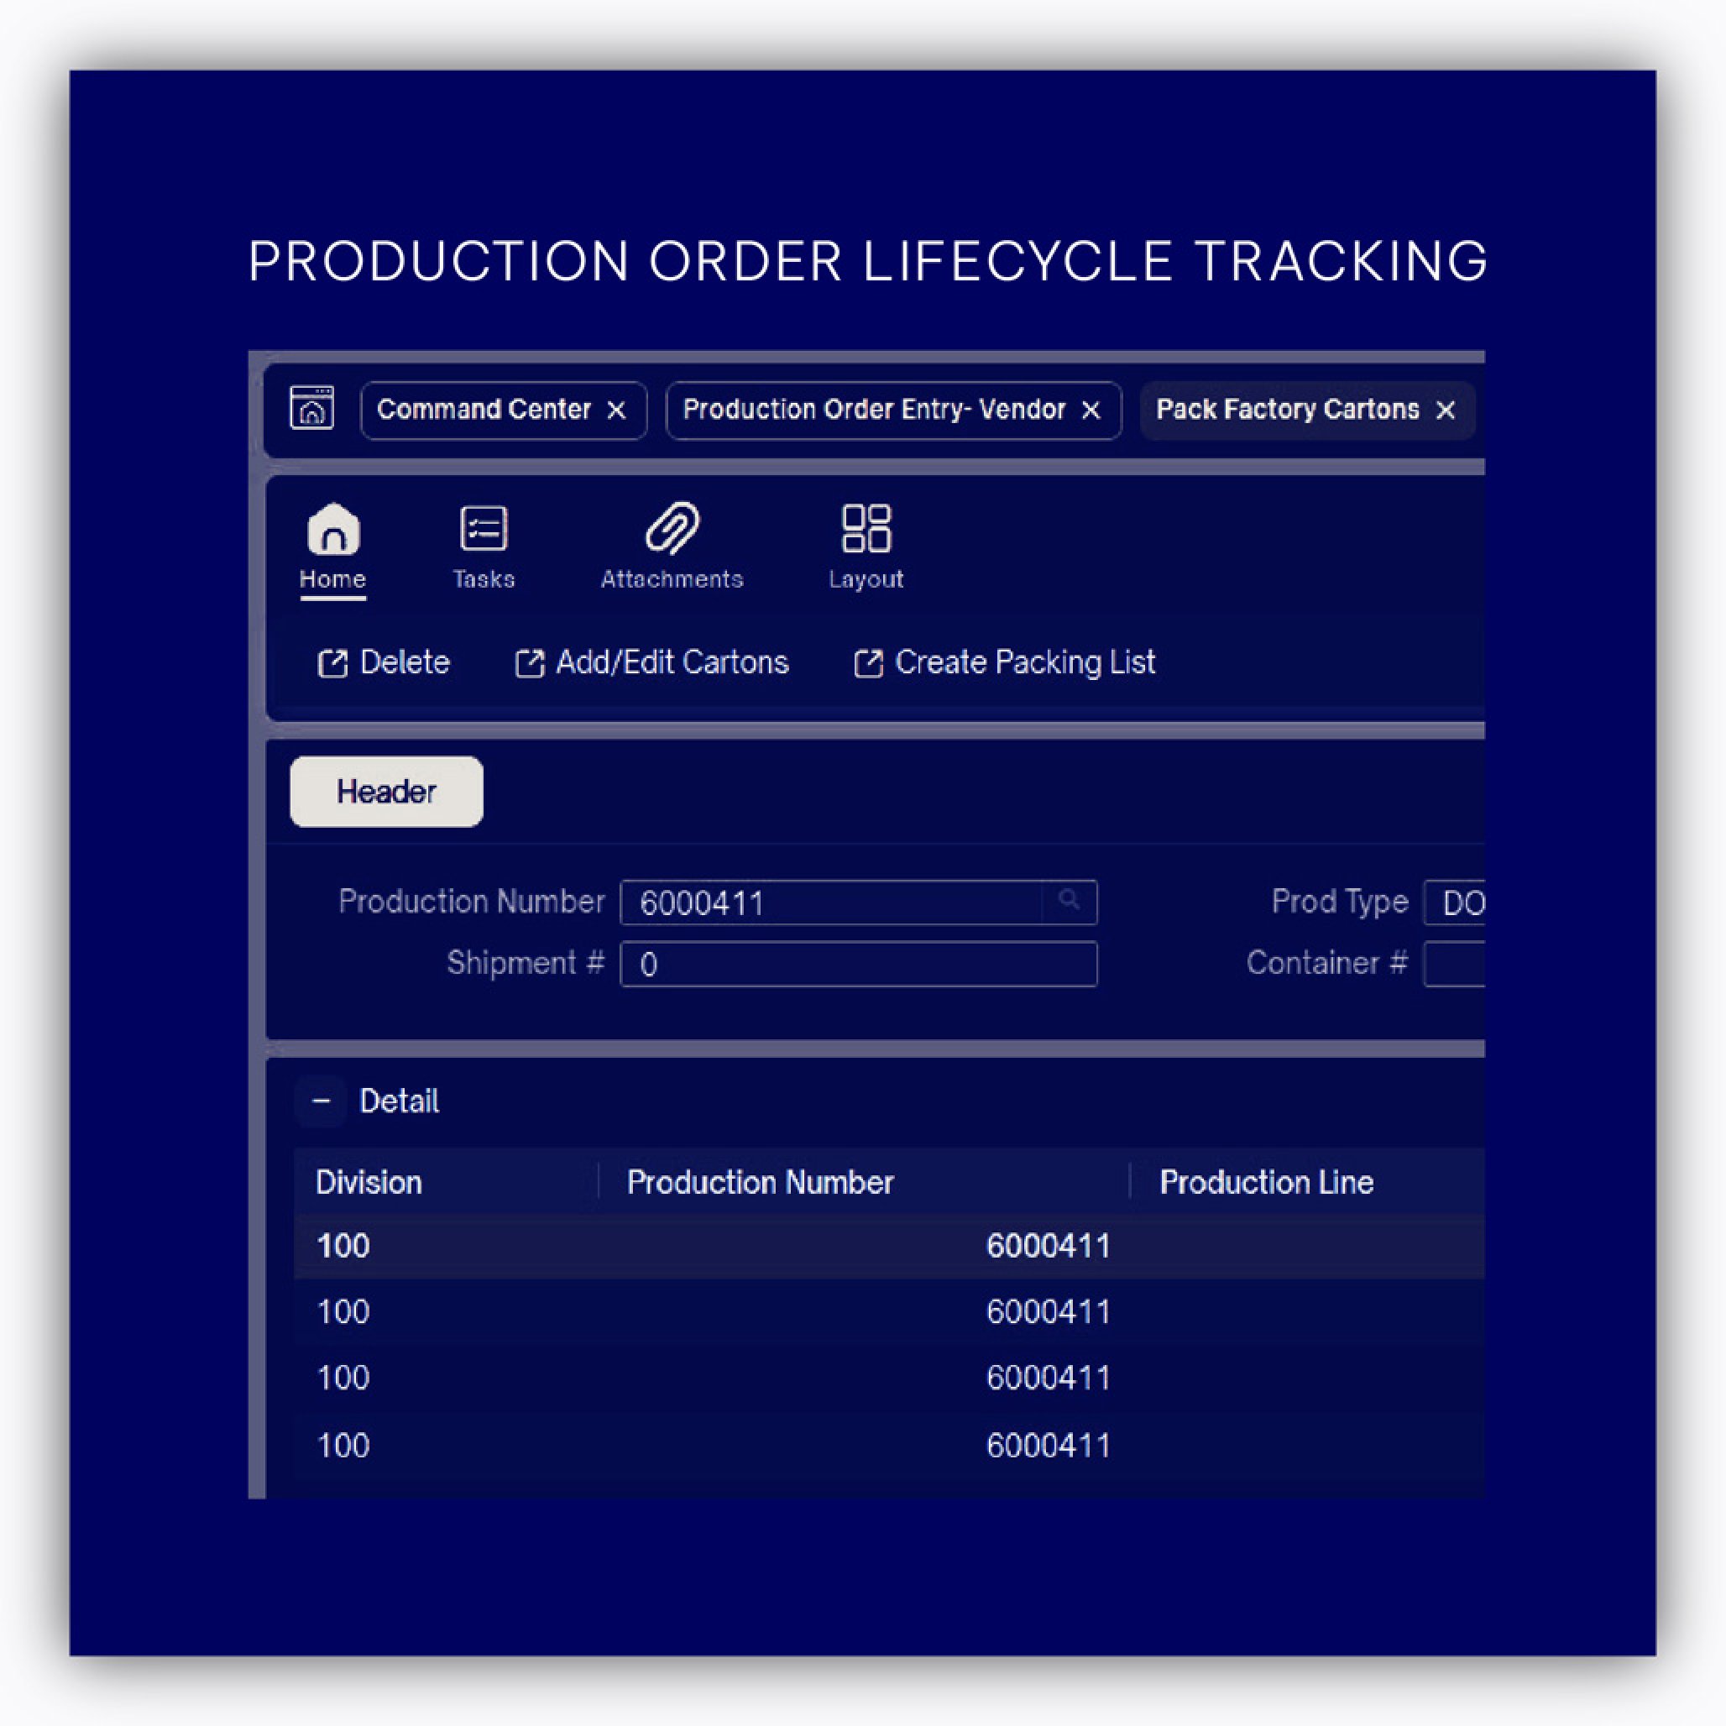
Task: Click Add/Edit Cartons action
Action: point(652,663)
